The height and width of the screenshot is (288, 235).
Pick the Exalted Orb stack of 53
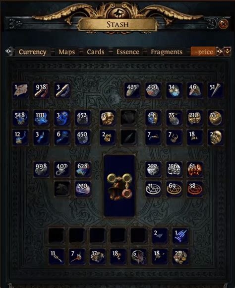click(x=216, y=118)
